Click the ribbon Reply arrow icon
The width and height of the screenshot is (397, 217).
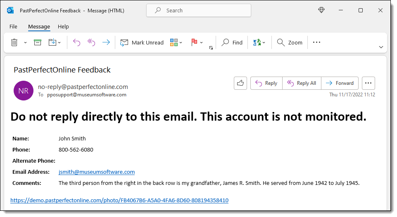tap(76, 42)
